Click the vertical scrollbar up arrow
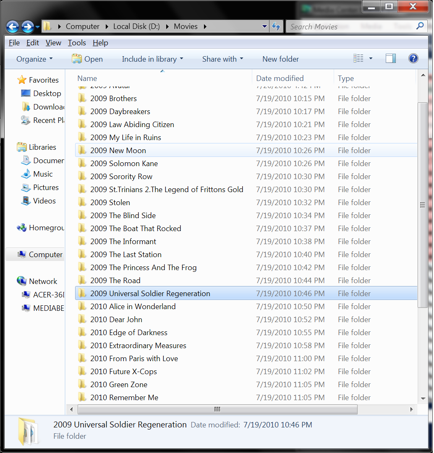Screen dimensions: 434x453 coord(423,75)
